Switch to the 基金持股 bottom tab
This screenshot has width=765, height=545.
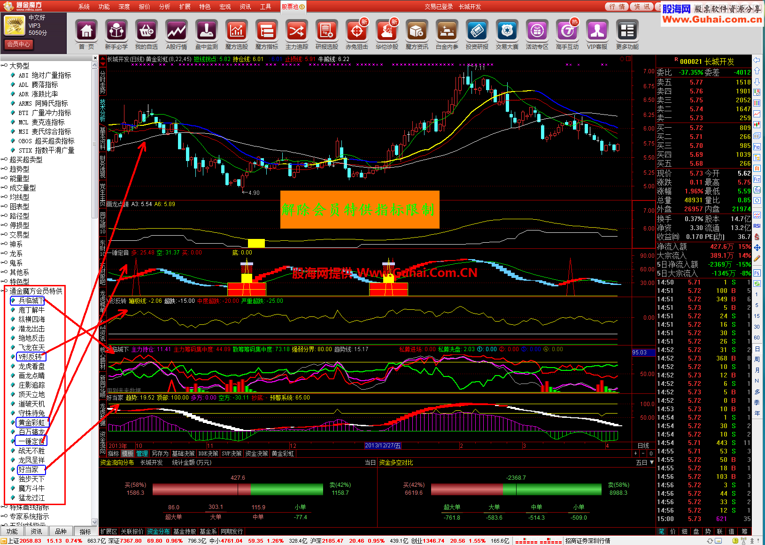(185, 531)
